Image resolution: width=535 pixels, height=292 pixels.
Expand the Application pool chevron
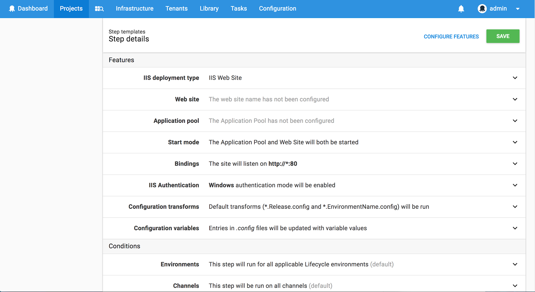515,121
